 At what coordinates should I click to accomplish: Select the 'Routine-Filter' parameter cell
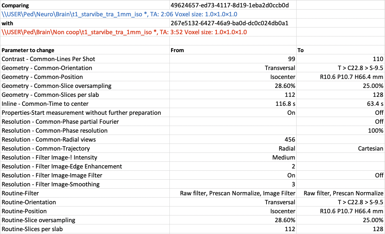pos(20,193)
